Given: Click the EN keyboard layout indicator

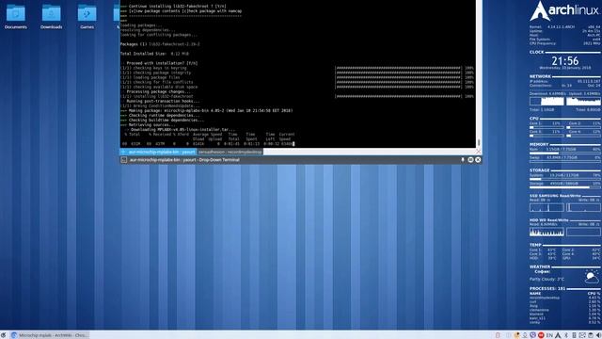Looking at the screenshot, I should 549,335.
